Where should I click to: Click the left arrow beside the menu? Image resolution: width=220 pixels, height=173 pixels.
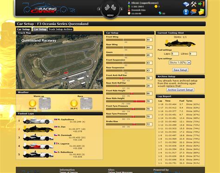[x=99, y=9]
